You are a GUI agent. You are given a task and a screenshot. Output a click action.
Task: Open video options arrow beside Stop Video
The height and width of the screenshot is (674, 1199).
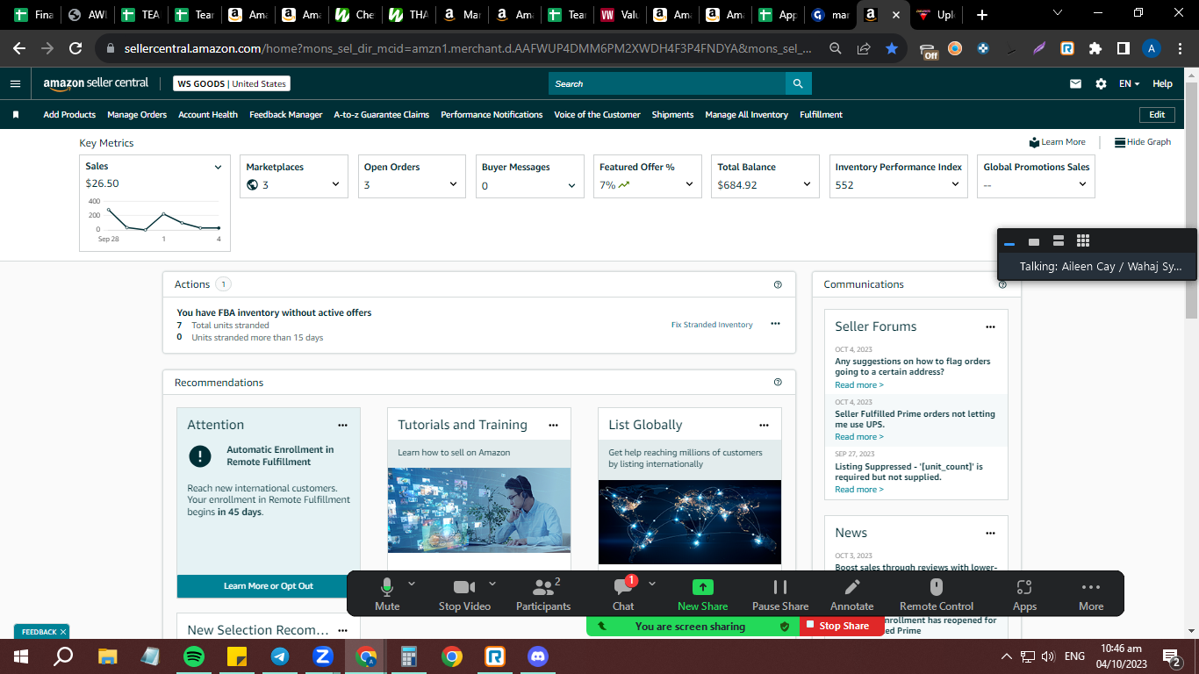coord(492,584)
